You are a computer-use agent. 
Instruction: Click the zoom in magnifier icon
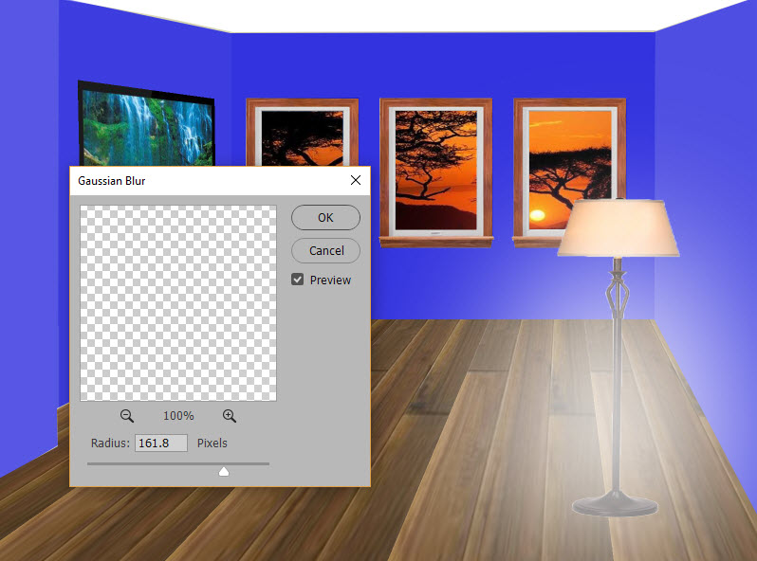230,416
